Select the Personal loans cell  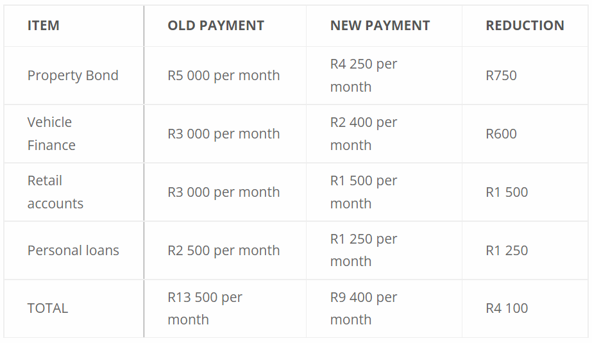(x=73, y=250)
